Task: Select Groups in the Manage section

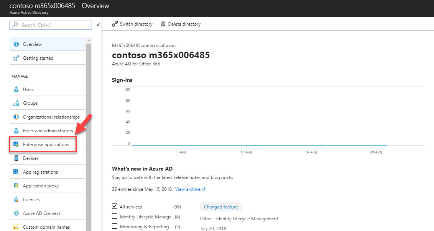Action: point(48,103)
